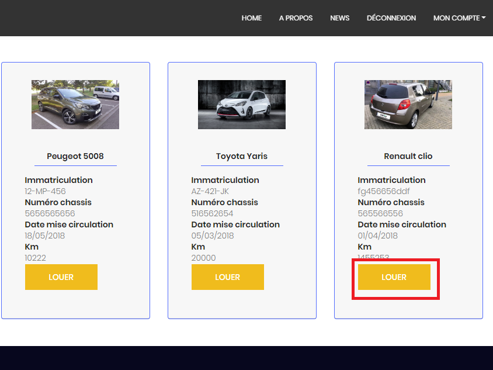This screenshot has width=493, height=370.
Task: Open the HOME navigation link
Action: point(252,18)
